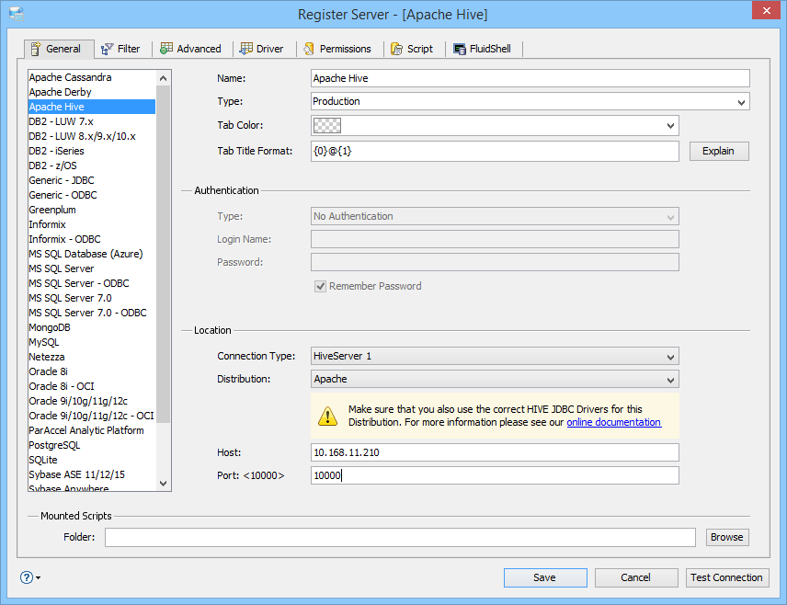Screen dimensions: 787x605
Task: Select Apache Hive in the list
Action: pyautogui.click(x=92, y=107)
